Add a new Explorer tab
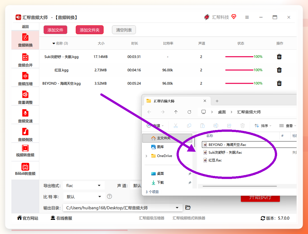Image resolution: width=308 pixels, height=234 pixels. 217,101
